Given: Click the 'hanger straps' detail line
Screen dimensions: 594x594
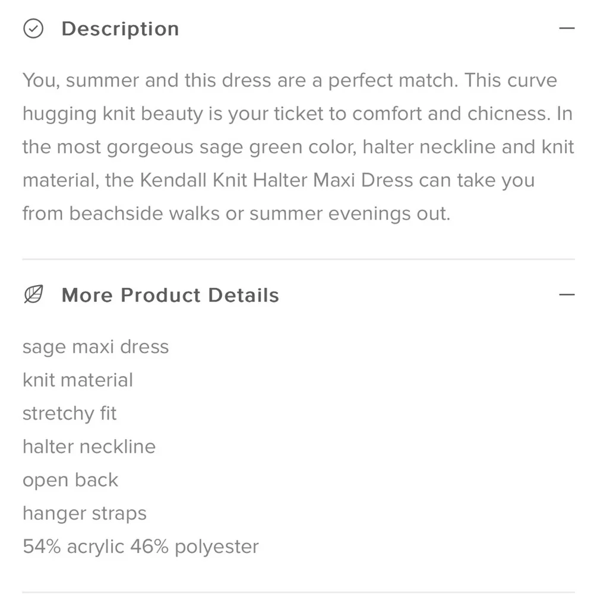Looking at the screenshot, I should pyautogui.click(x=84, y=513).
